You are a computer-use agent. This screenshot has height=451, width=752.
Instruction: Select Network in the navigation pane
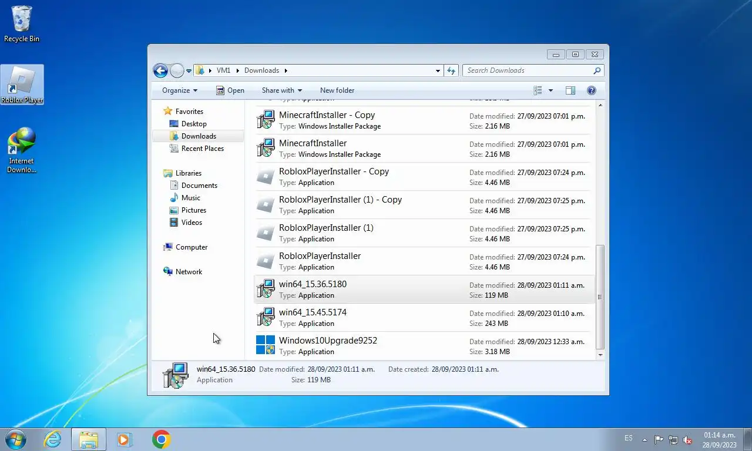pos(189,272)
